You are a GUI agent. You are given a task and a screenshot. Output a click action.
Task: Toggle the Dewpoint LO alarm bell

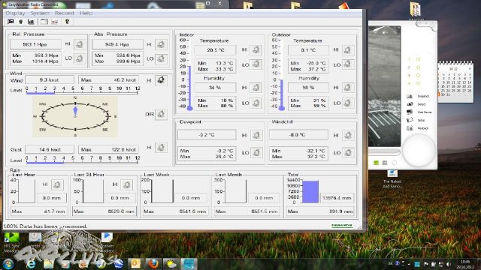(x=256, y=152)
